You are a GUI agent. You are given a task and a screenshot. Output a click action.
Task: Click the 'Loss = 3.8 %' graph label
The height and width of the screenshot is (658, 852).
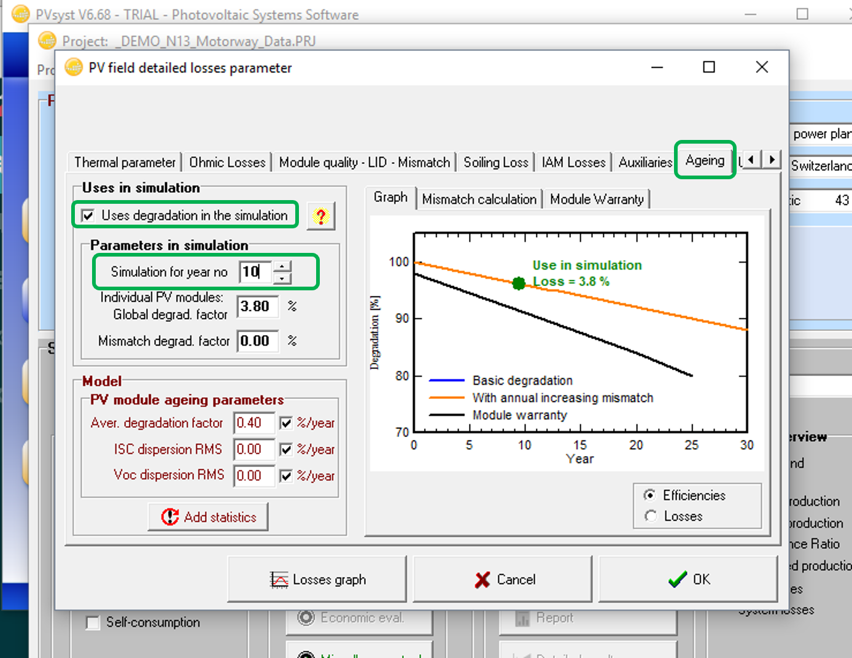pos(571,281)
